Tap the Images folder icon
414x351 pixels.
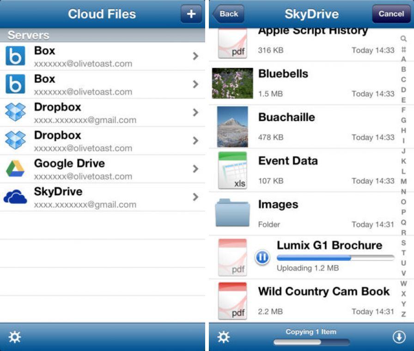pos(232,213)
